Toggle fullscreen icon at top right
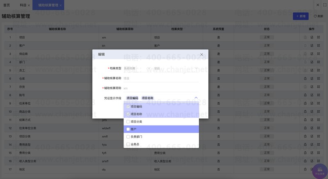Viewport: 328px width, 179px height. [325, 5]
